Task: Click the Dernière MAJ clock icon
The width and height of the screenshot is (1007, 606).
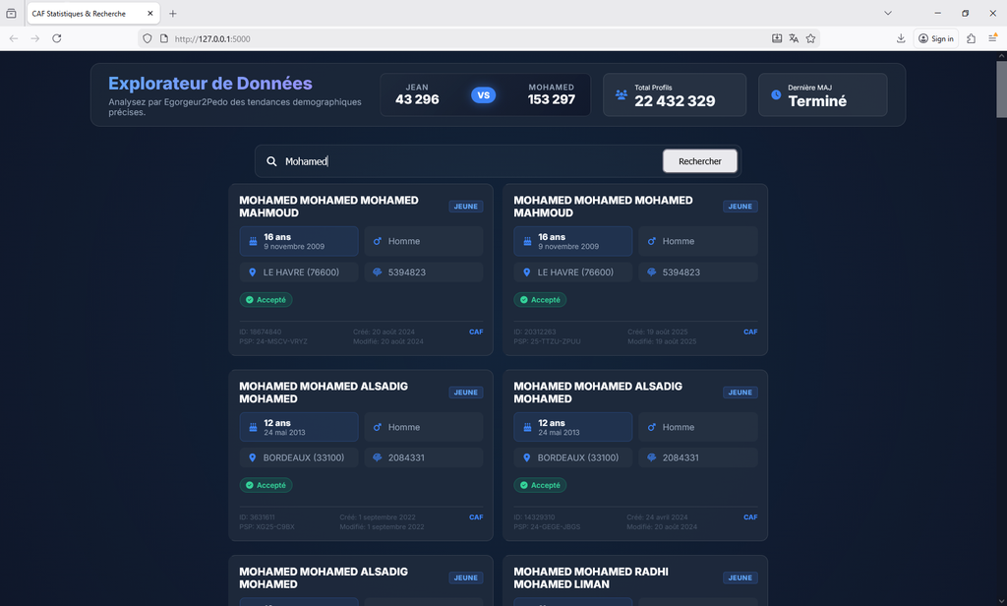Action: pos(776,94)
